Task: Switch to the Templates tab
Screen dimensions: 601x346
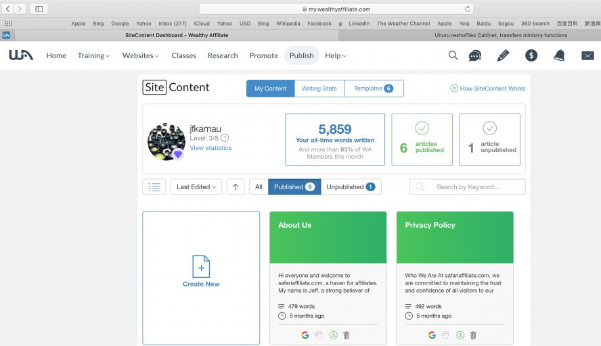Action: [x=374, y=89]
